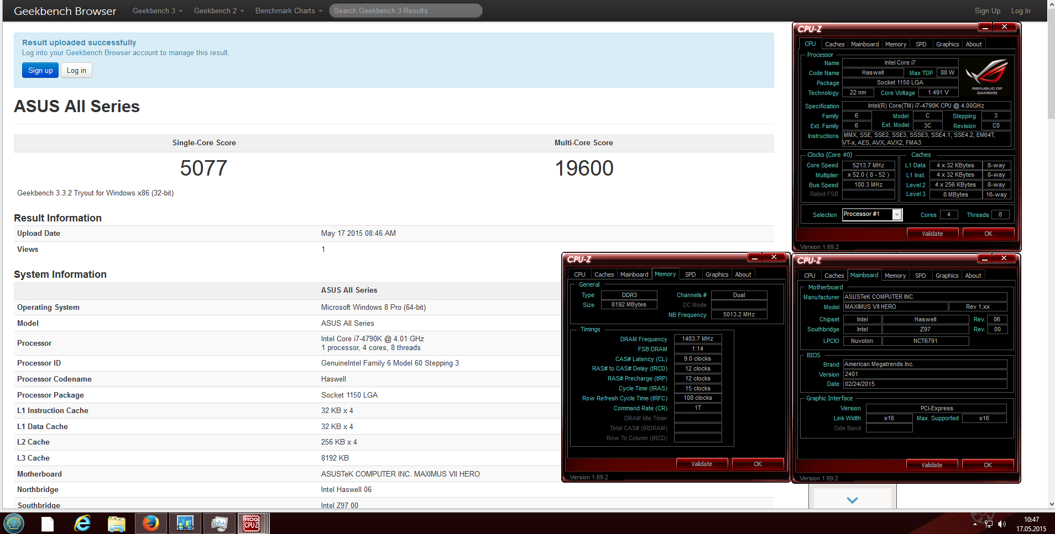Click Sign Up in top navigation
This screenshot has height=534, width=1055.
(988, 10)
